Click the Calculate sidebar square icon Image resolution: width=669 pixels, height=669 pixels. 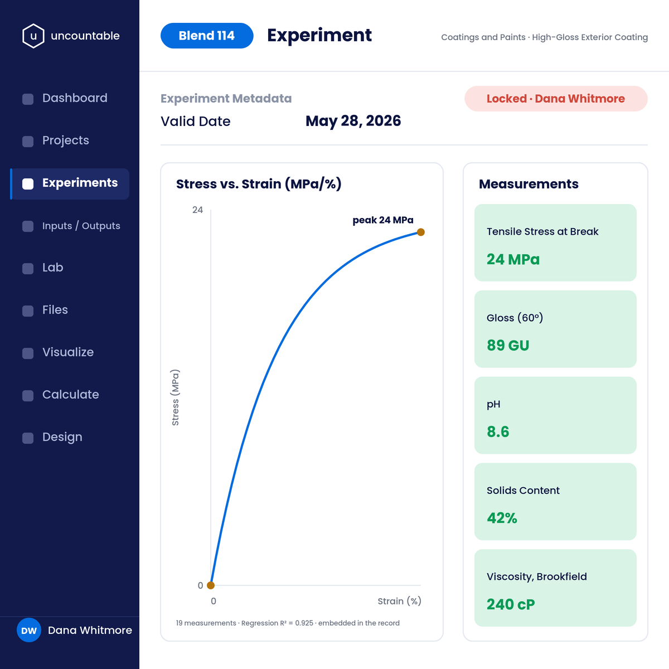pos(28,396)
